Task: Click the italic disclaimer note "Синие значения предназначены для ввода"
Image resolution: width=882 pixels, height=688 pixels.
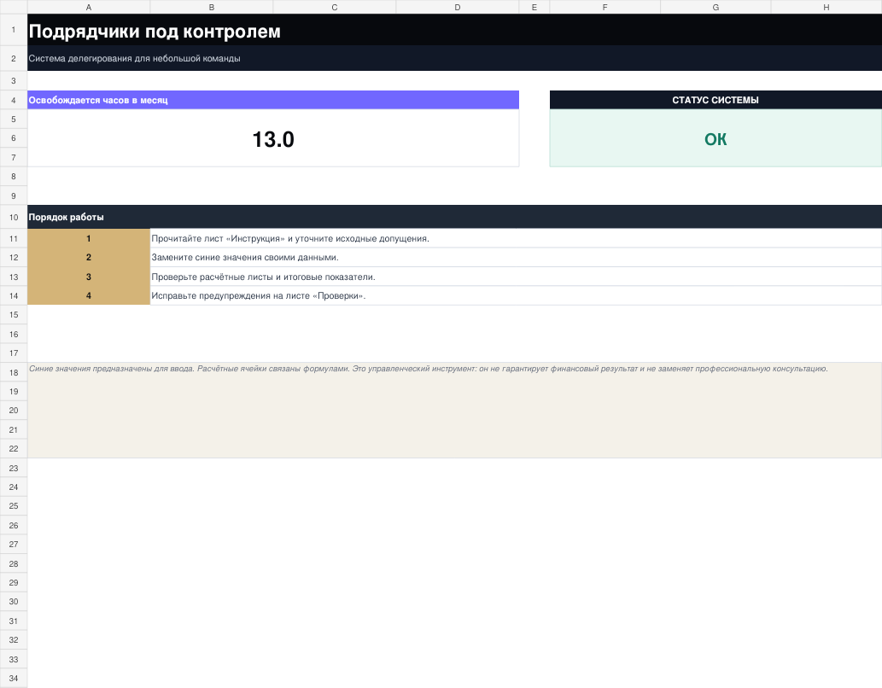Action: (454, 410)
